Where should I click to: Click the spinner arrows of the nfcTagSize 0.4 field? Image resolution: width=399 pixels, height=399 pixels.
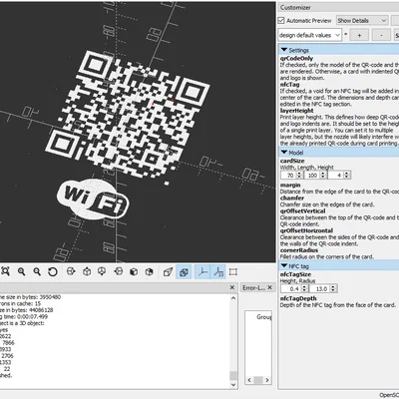tap(304, 288)
